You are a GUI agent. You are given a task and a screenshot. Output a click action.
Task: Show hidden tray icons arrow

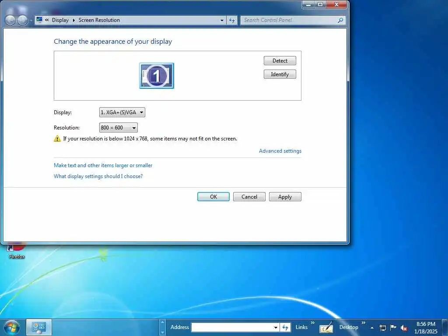tap(372, 328)
